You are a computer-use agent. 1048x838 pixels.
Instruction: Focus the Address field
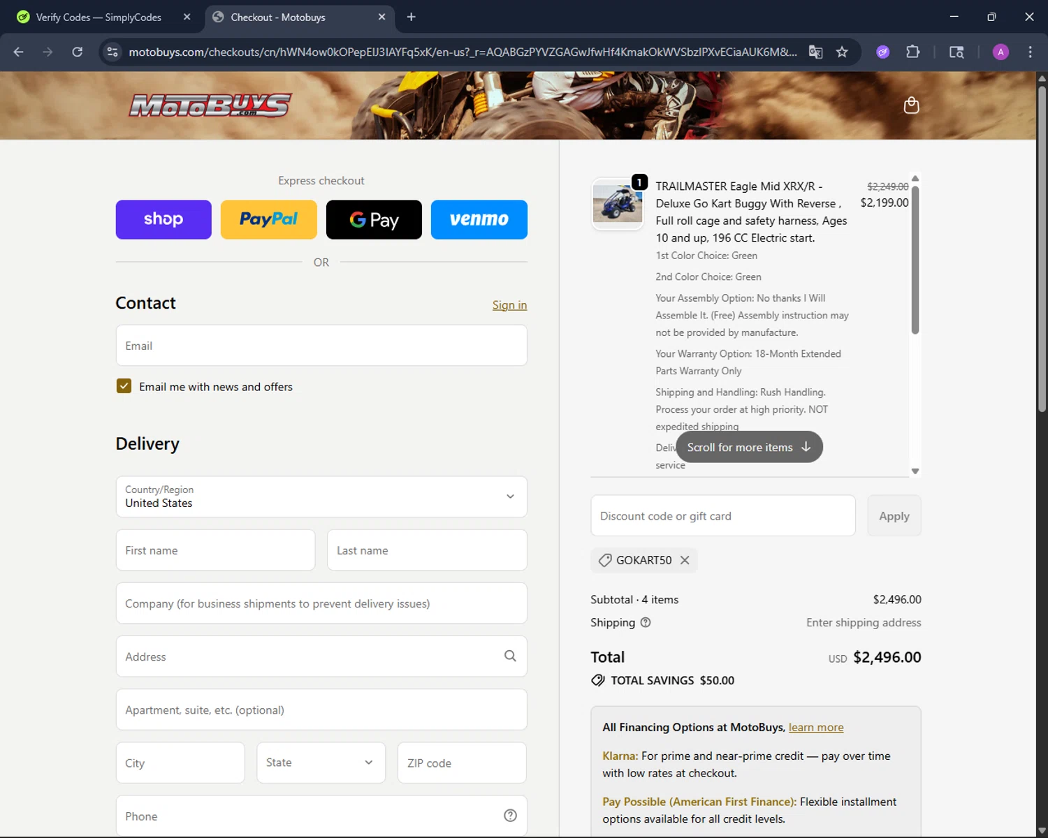pos(321,656)
